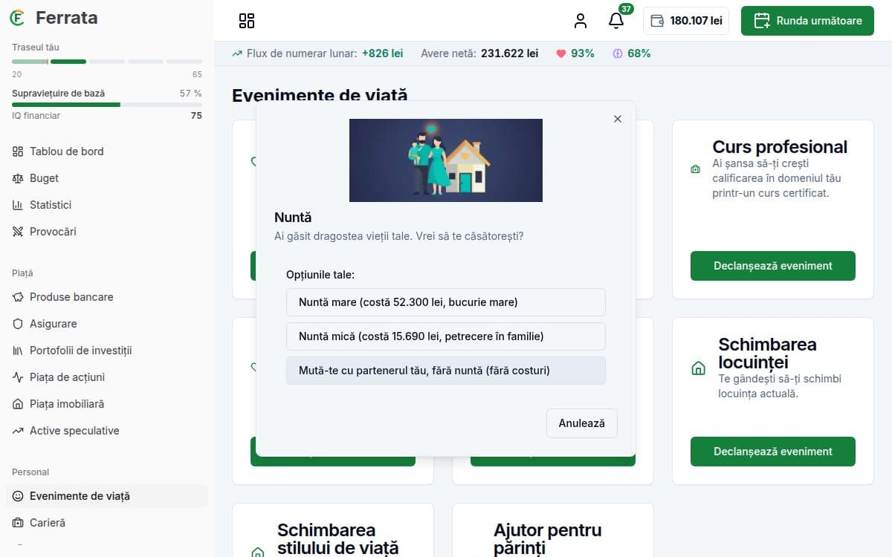Open the user profile icon

point(581,21)
